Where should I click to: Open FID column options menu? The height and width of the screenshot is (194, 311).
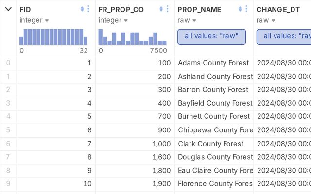(88, 9)
